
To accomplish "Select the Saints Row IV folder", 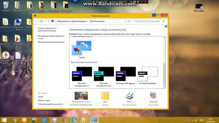I will [x=6, y=23].
